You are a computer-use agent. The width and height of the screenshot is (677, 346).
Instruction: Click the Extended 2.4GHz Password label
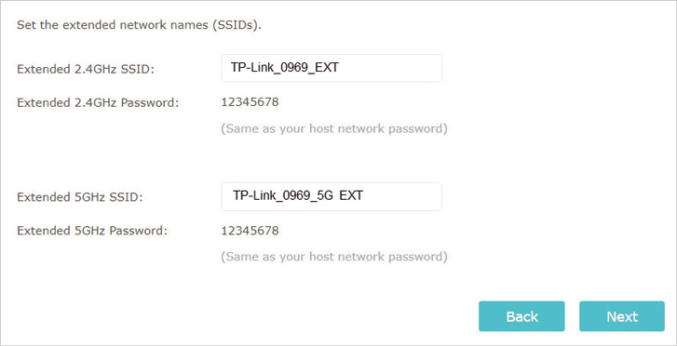(x=98, y=102)
